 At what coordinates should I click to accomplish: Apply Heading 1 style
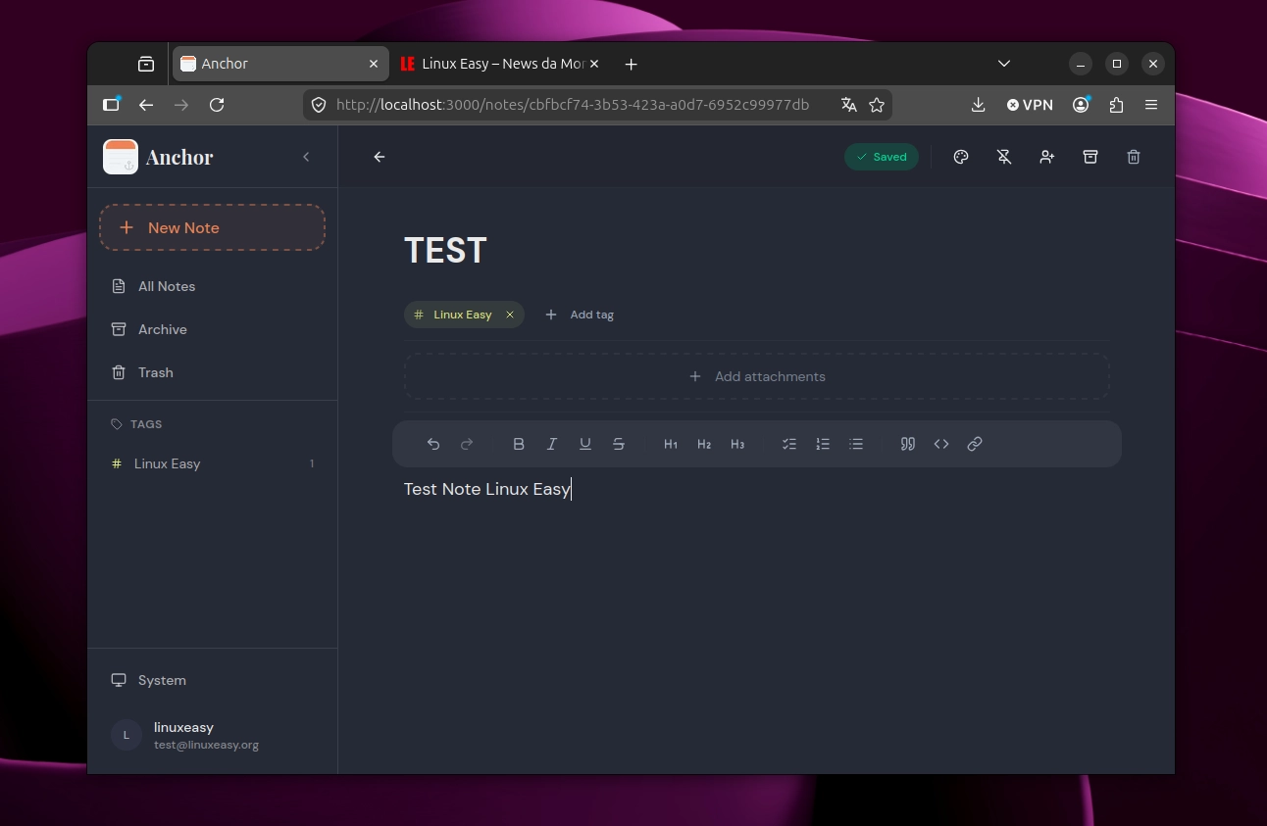click(x=671, y=444)
